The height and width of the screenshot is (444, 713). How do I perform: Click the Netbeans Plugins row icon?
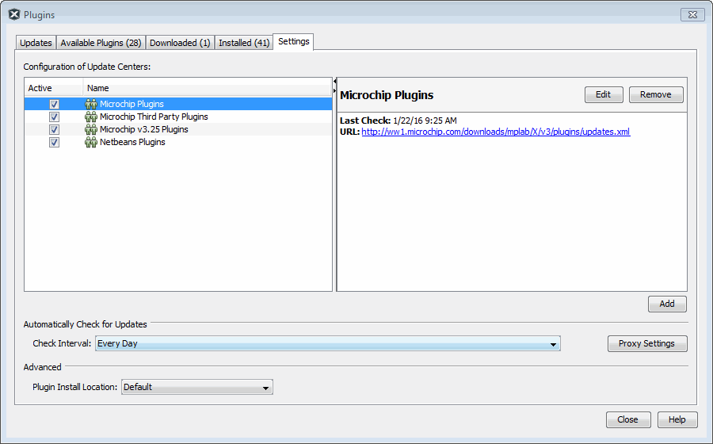91,142
